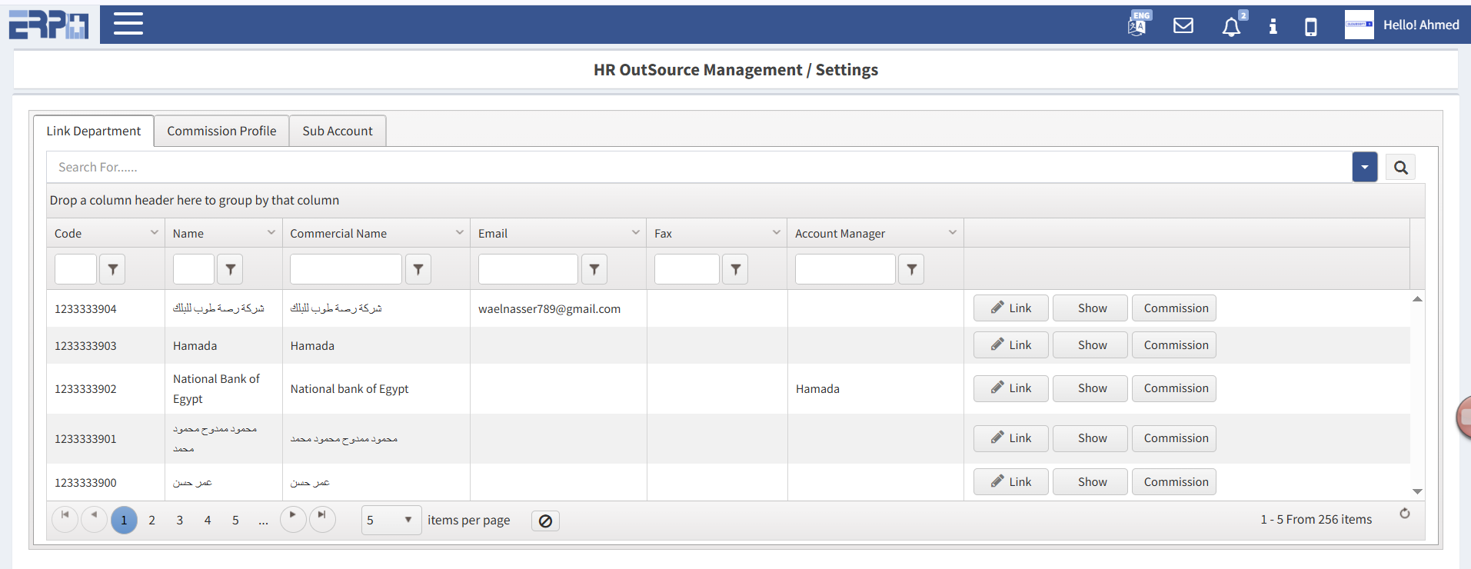Clear filters with the circle-slash button
Screen dimensions: 1471x569
coord(545,521)
